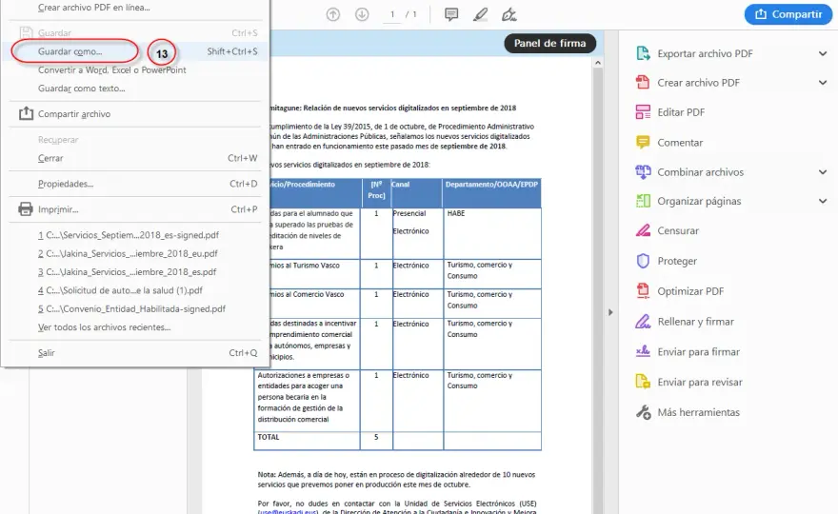
Task: Click the use@euskadi.eus email link
Action: tap(288, 511)
